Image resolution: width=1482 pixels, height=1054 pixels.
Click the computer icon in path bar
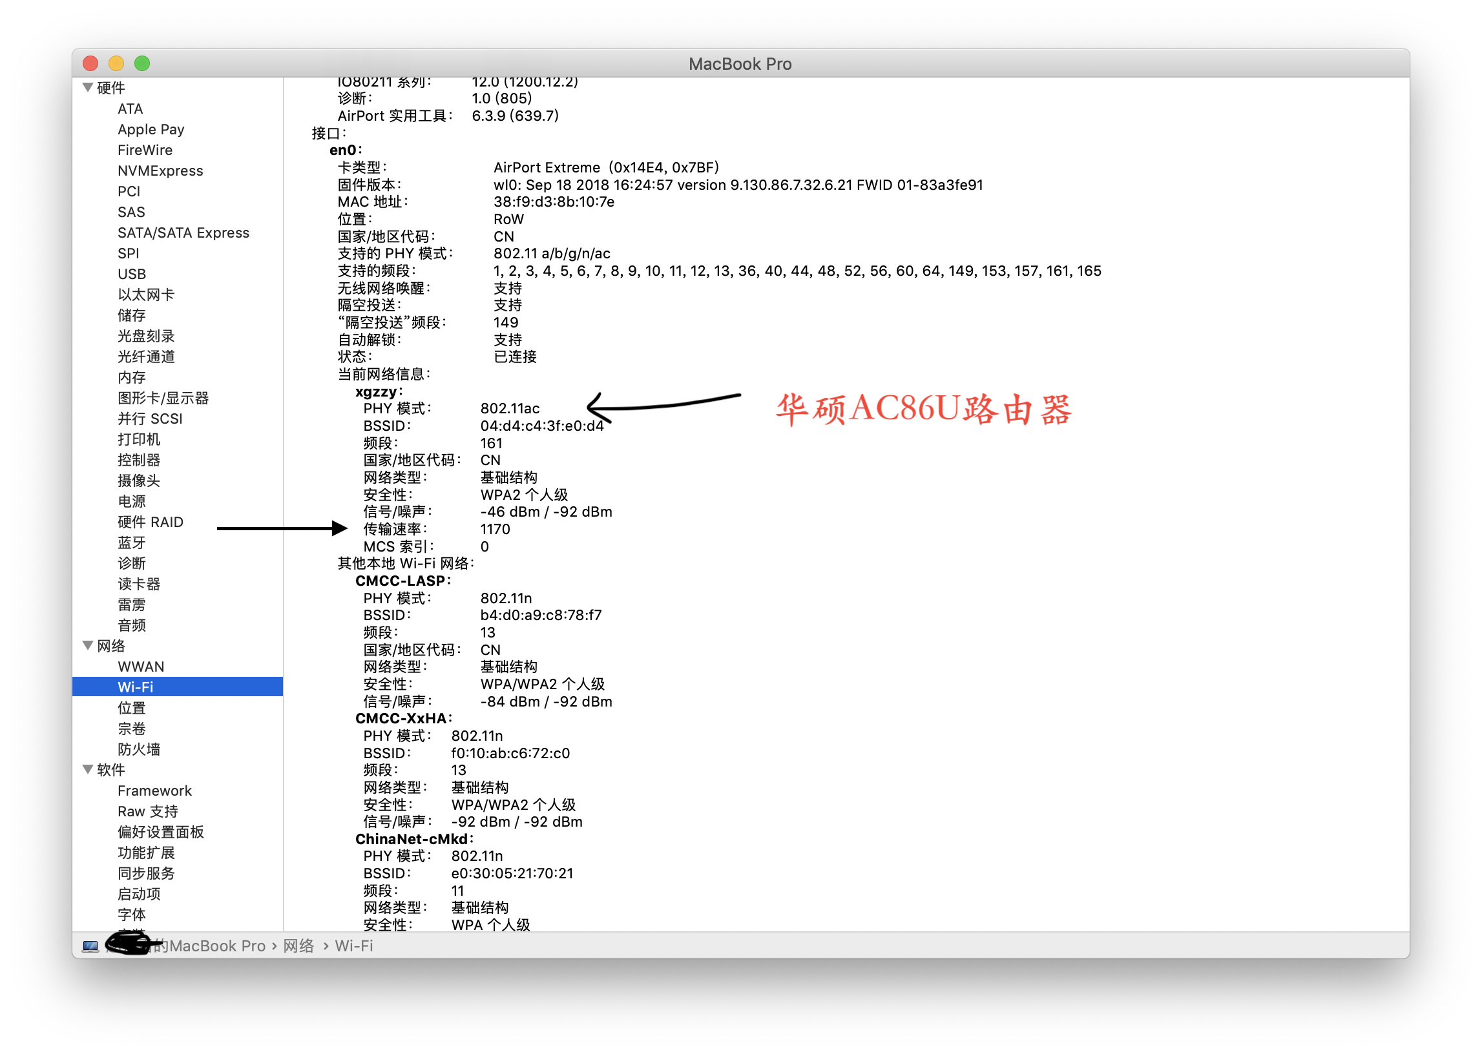pyautogui.click(x=91, y=946)
